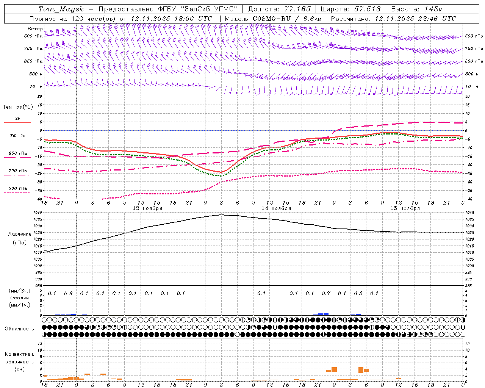Click the 850 гПа temperature legend entry
Image resolution: width=485 pixels, height=388 pixels.
(18, 153)
